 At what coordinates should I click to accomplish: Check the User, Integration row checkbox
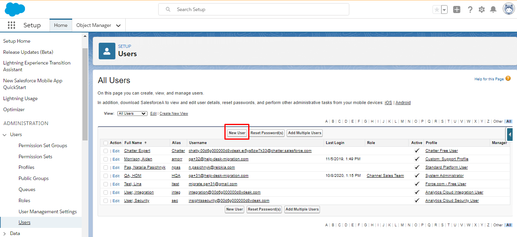[x=105, y=192]
